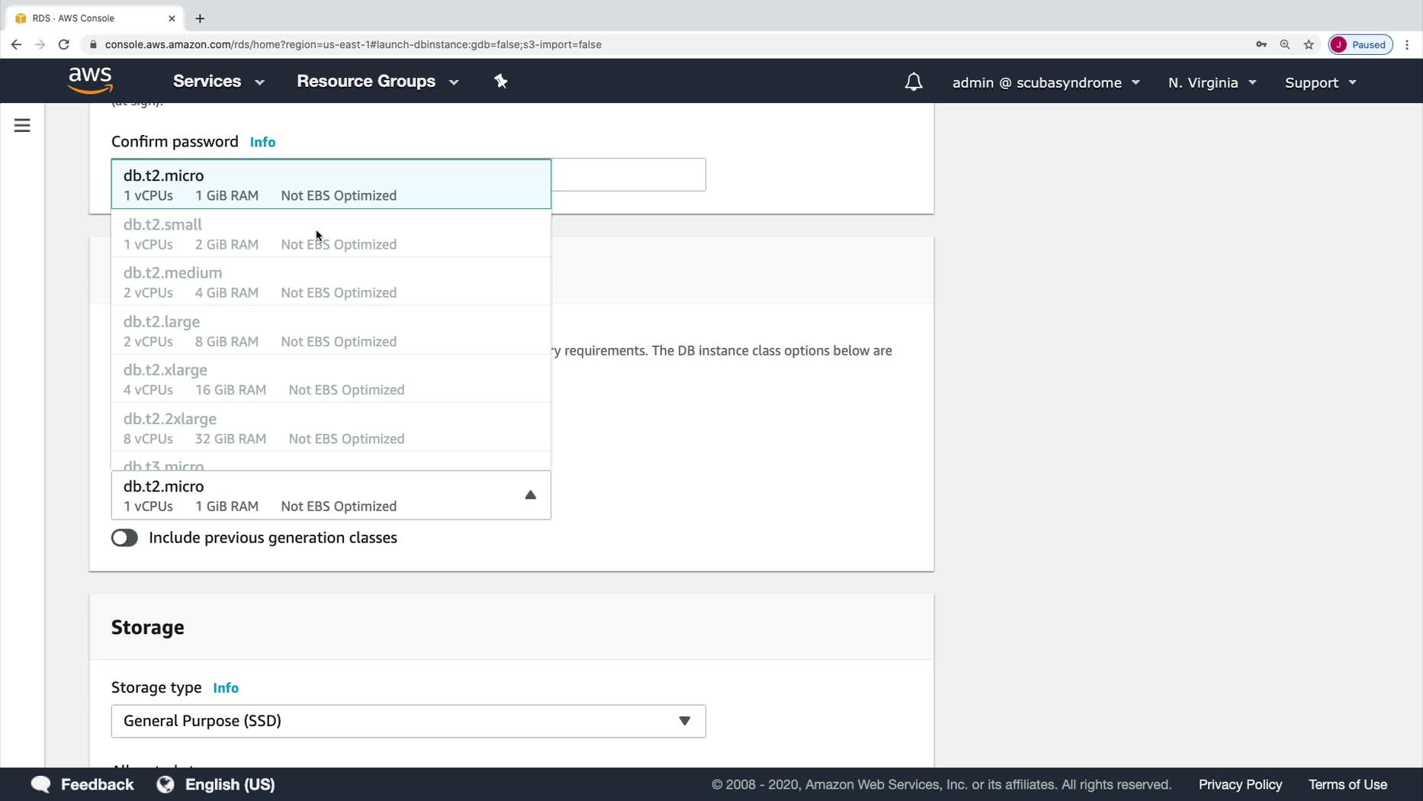1423x801 pixels.
Task: Open the Paused profile avatar
Action: [x=1360, y=44]
